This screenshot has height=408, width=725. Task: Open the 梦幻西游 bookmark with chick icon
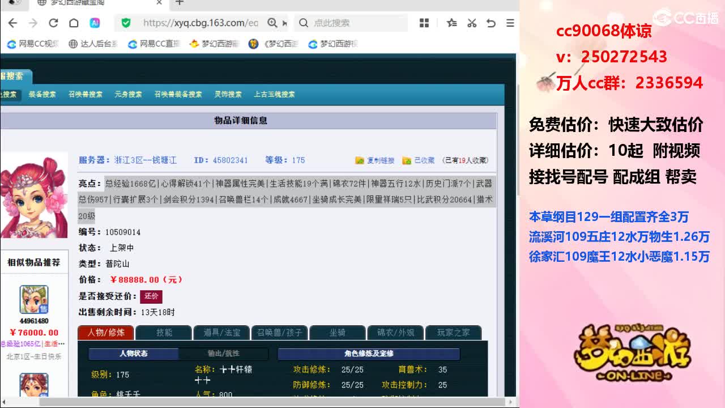point(215,44)
